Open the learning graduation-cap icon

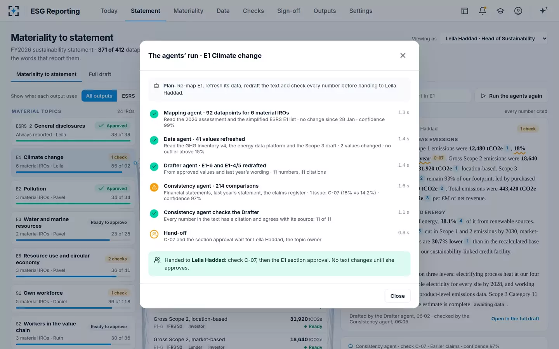pos(500,11)
